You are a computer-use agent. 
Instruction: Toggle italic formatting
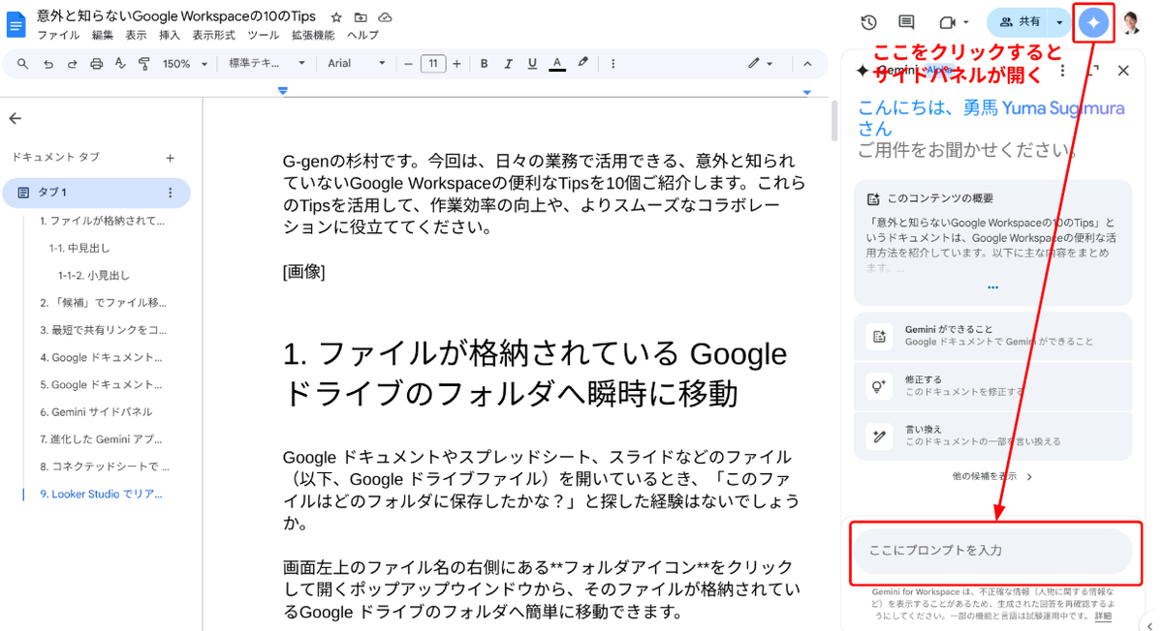point(508,64)
